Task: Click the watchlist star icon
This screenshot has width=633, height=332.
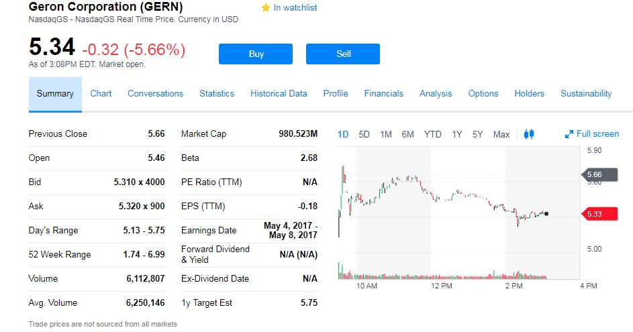Action: (x=266, y=7)
